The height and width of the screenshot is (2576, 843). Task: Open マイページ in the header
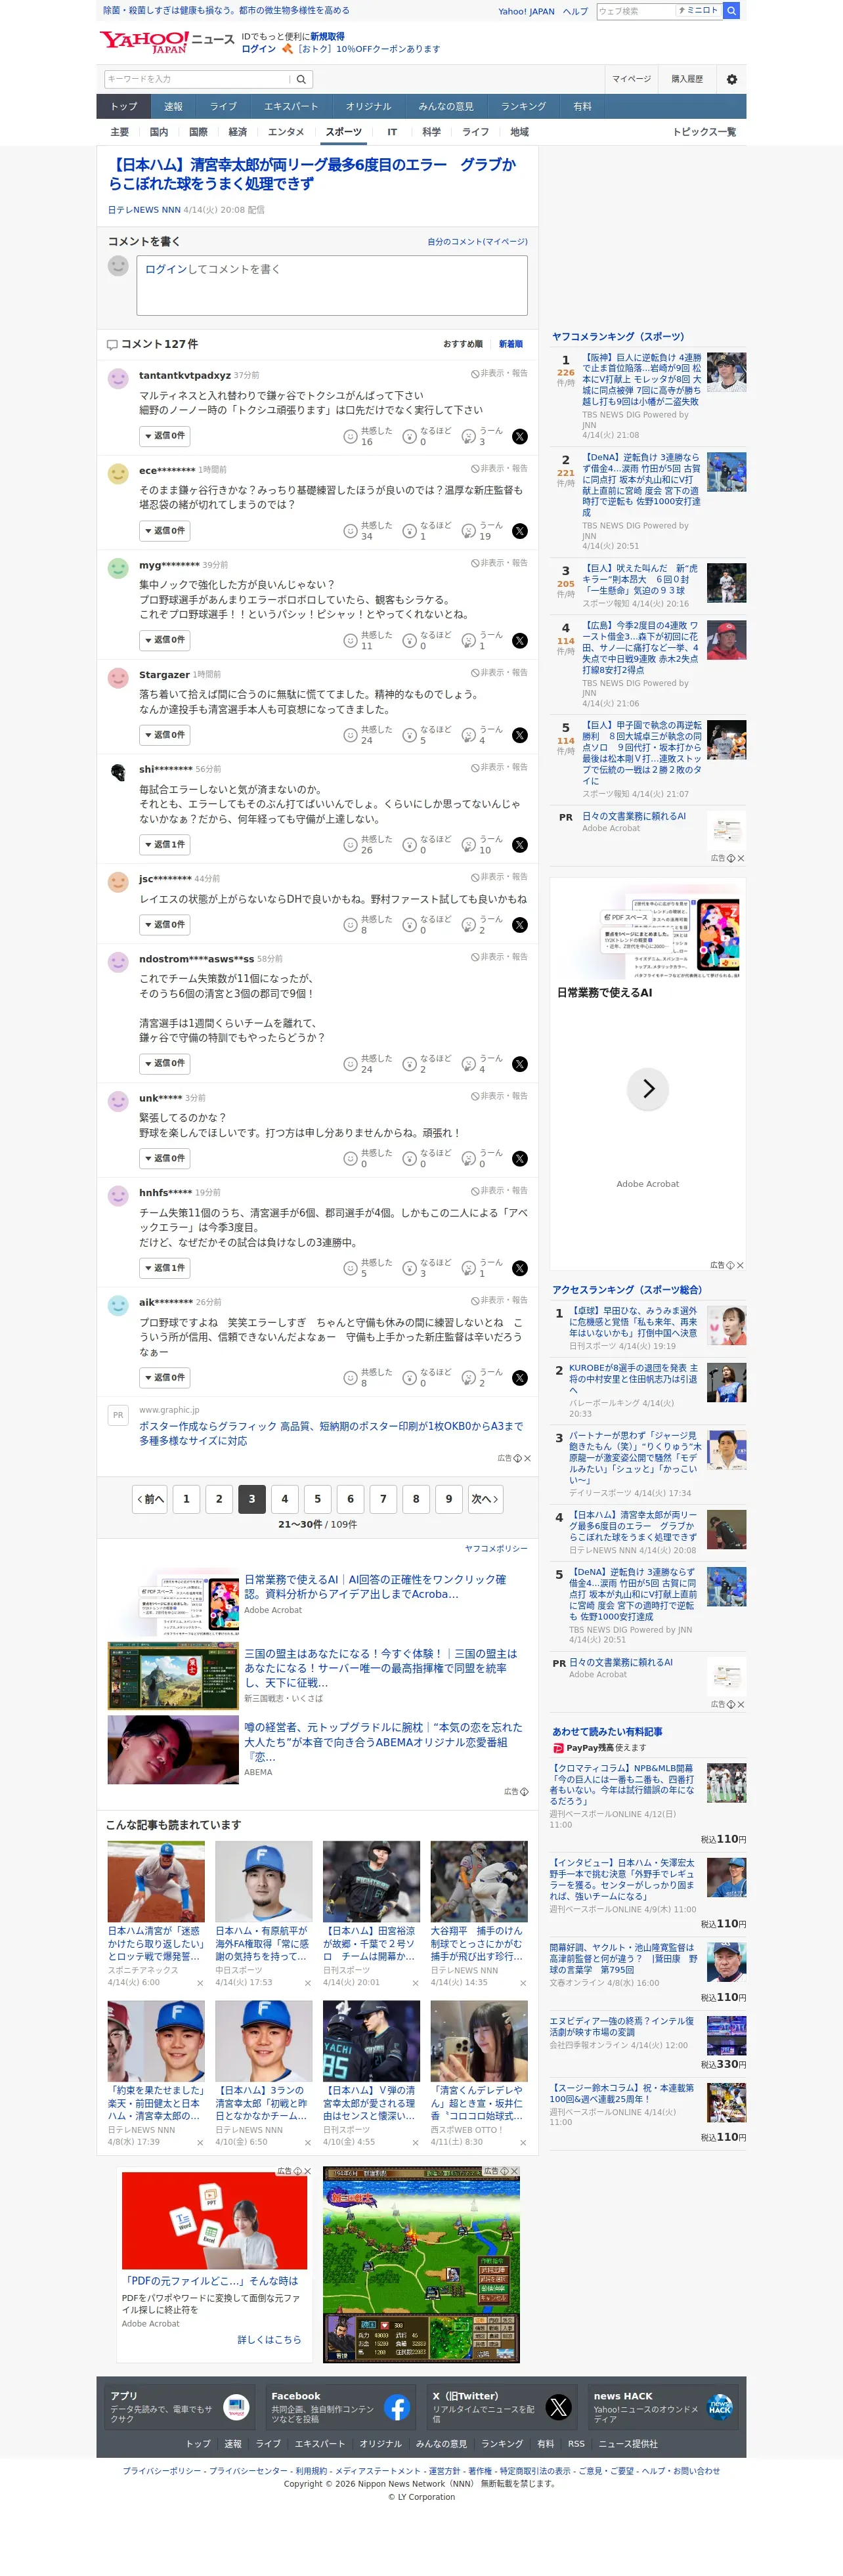[x=632, y=79]
